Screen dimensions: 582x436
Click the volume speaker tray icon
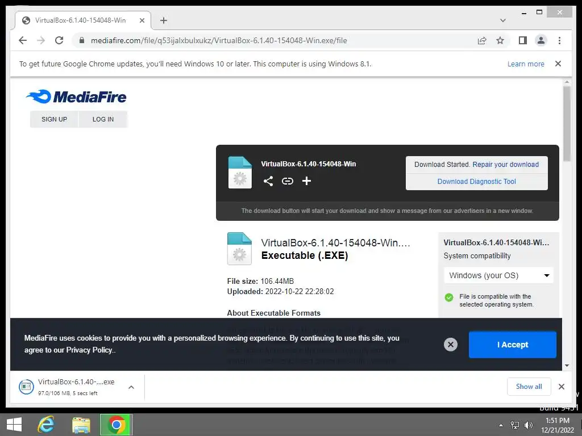[528, 425]
